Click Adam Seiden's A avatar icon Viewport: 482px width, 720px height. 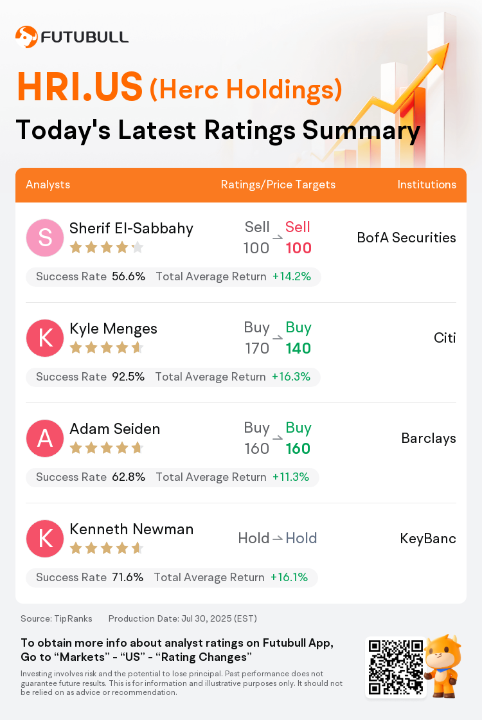click(45, 438)
